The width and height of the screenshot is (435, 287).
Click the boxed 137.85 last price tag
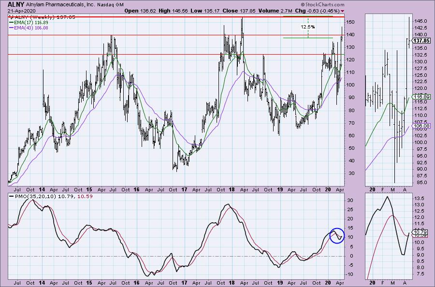coord(421,41)
